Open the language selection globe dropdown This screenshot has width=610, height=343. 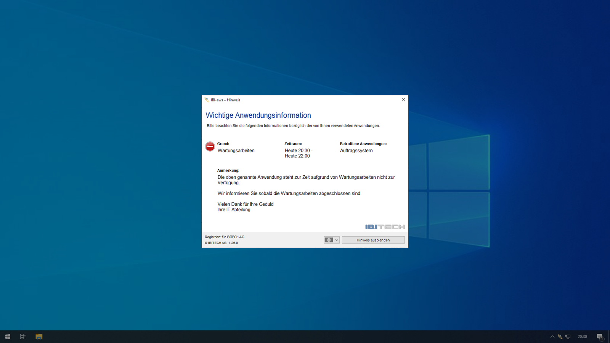point(331,240)
